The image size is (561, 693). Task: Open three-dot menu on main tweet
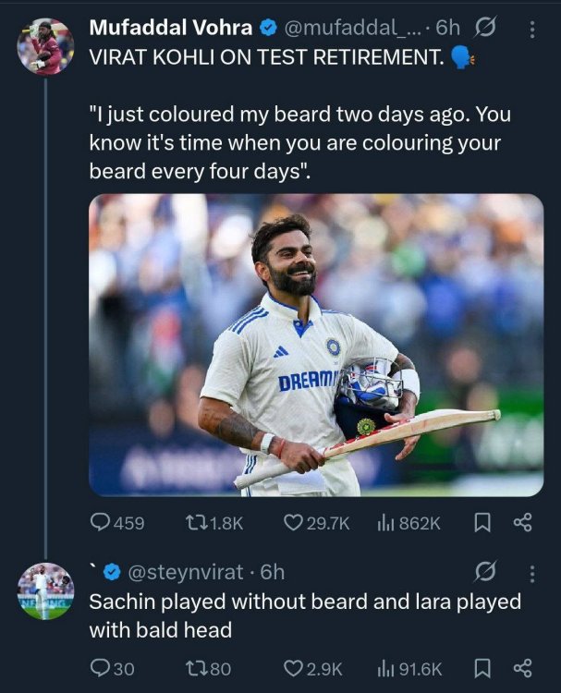pos(532,30)
